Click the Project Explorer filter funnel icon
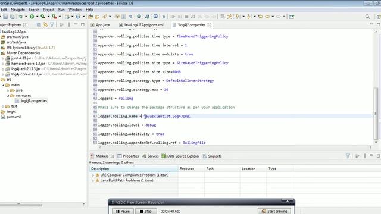The image size is (381, 214). (52, 25)
